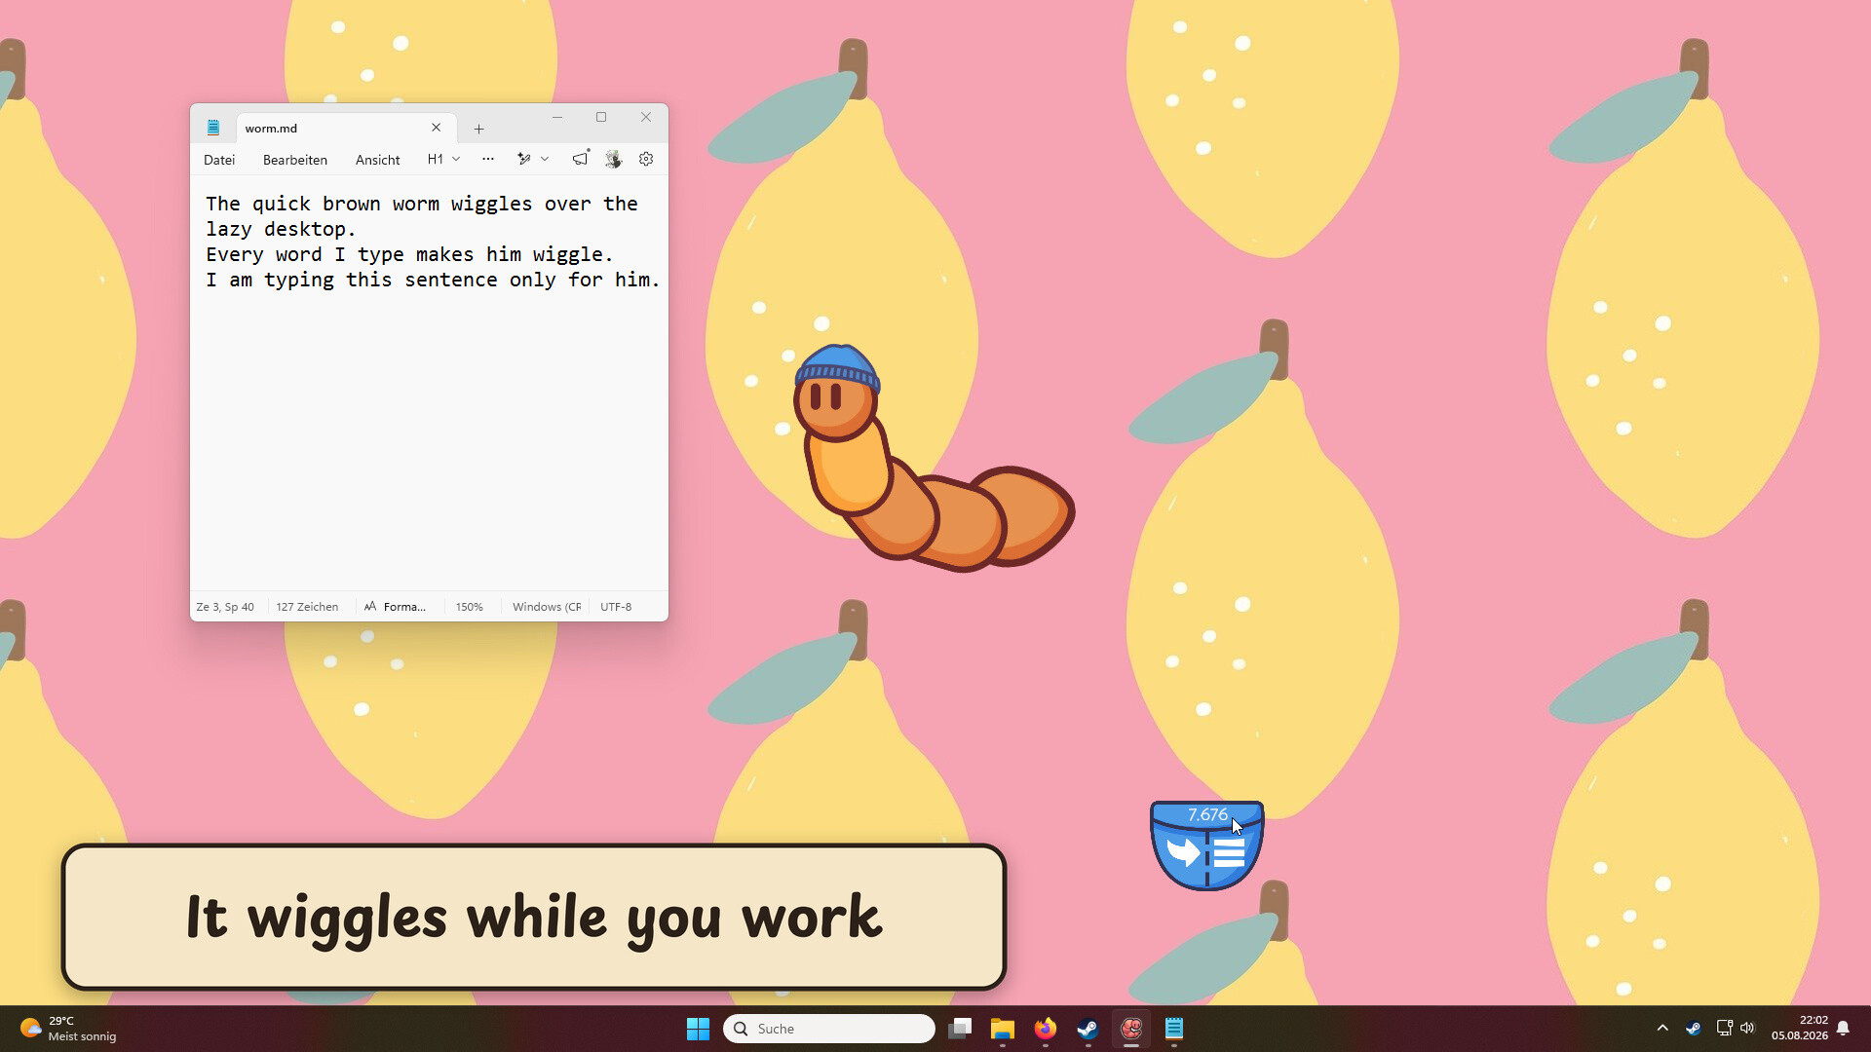Click inside the Notepad text editing area
The image size is (1871, 1052).
click(429, 383)
